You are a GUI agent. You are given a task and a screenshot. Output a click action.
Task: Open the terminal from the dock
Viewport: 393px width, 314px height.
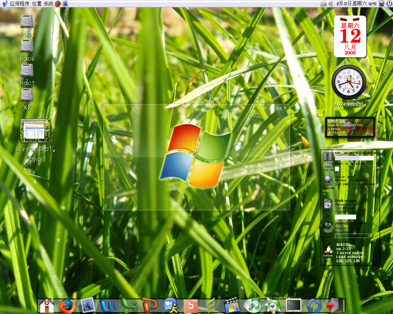click(294, 305)
